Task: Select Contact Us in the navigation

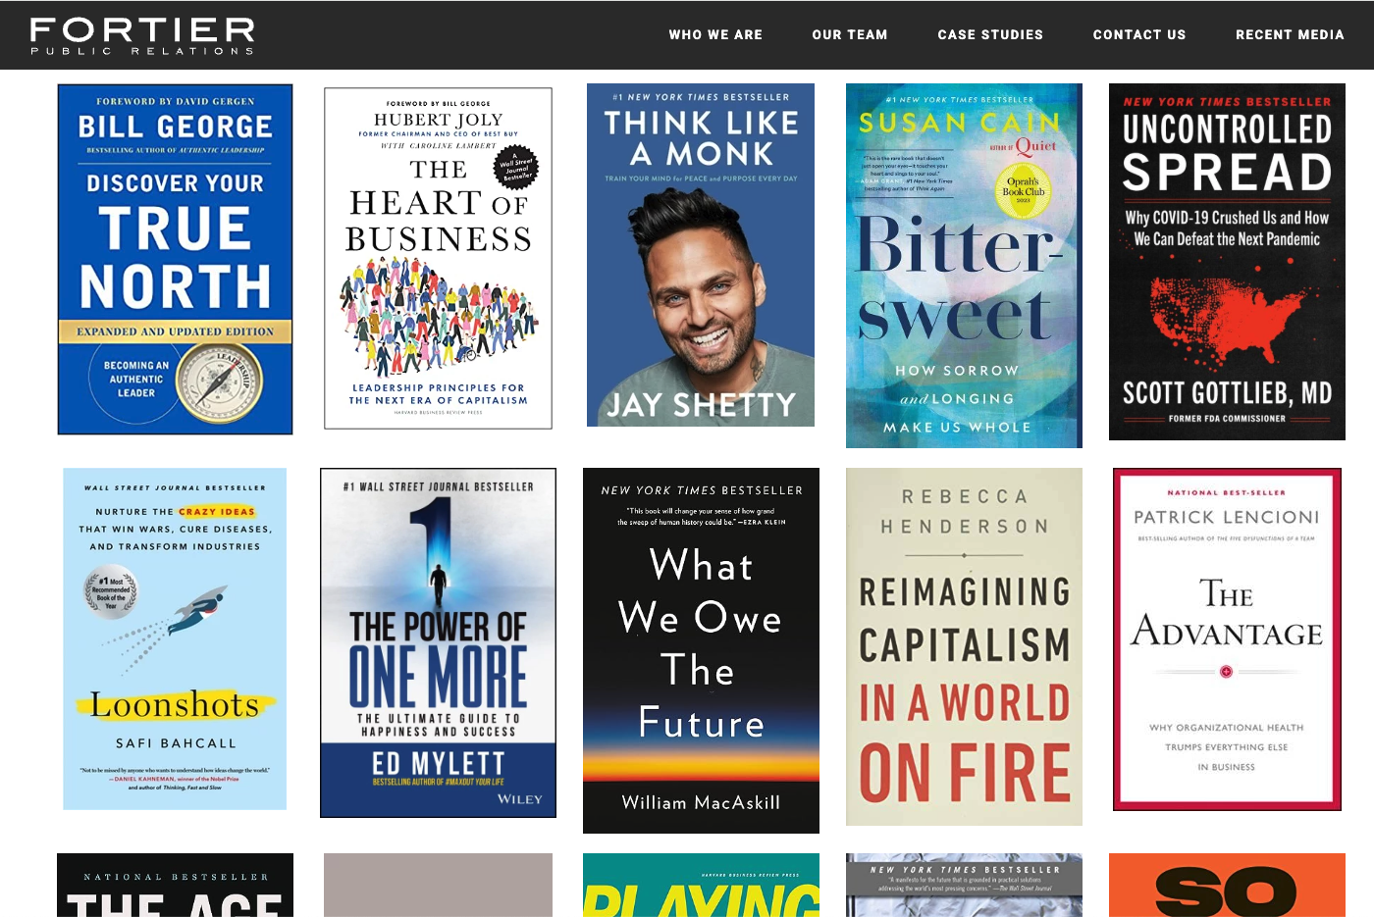Action: point(1139,34)
